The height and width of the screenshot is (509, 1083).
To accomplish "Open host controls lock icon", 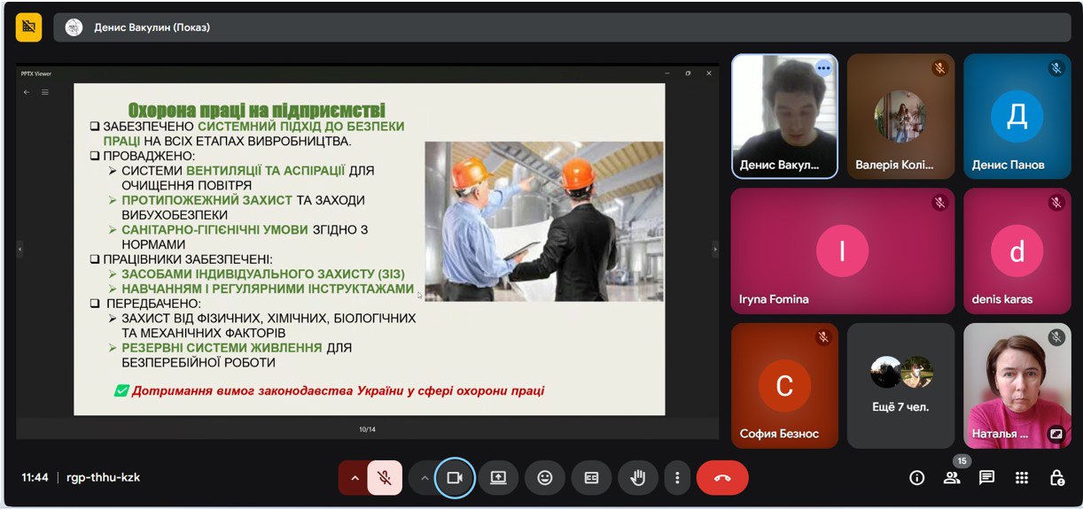I will (1056, 478).
